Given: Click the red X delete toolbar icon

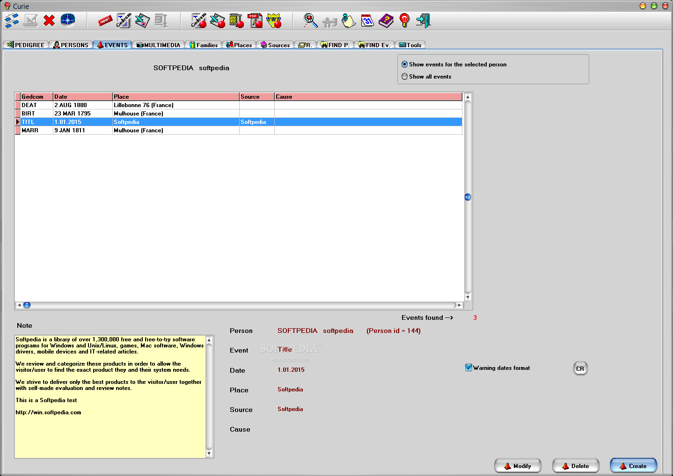Looking at the screenshot, I should (49, 21).
